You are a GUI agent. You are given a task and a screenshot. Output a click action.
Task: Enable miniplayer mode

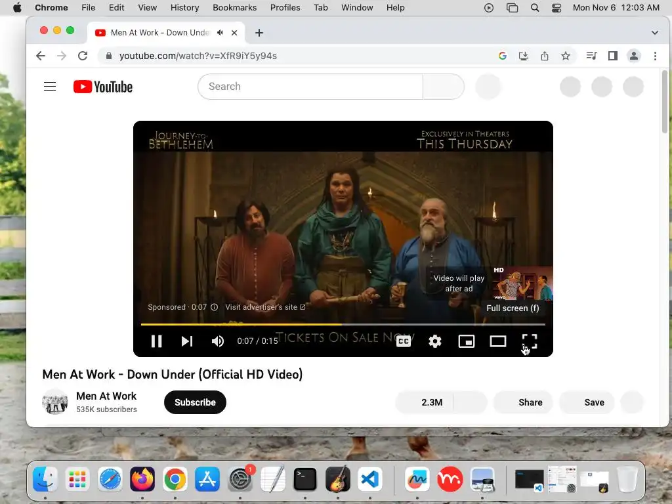click(x=467, y=341)
